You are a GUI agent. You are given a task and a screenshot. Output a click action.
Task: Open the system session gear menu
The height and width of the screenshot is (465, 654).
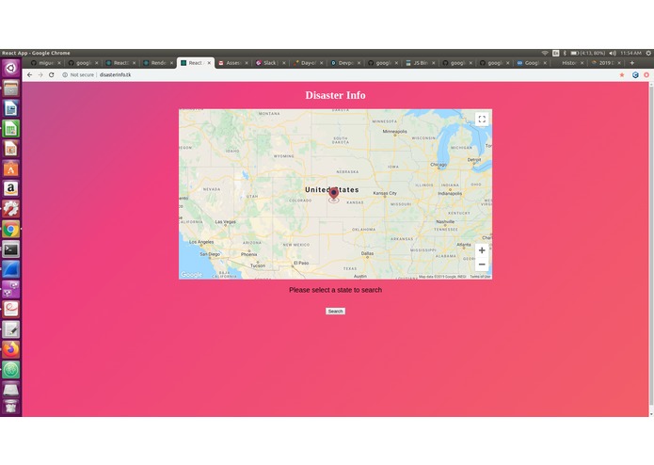(648, 53)
